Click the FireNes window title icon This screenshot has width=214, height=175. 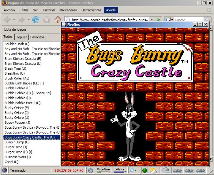(64, 25)
